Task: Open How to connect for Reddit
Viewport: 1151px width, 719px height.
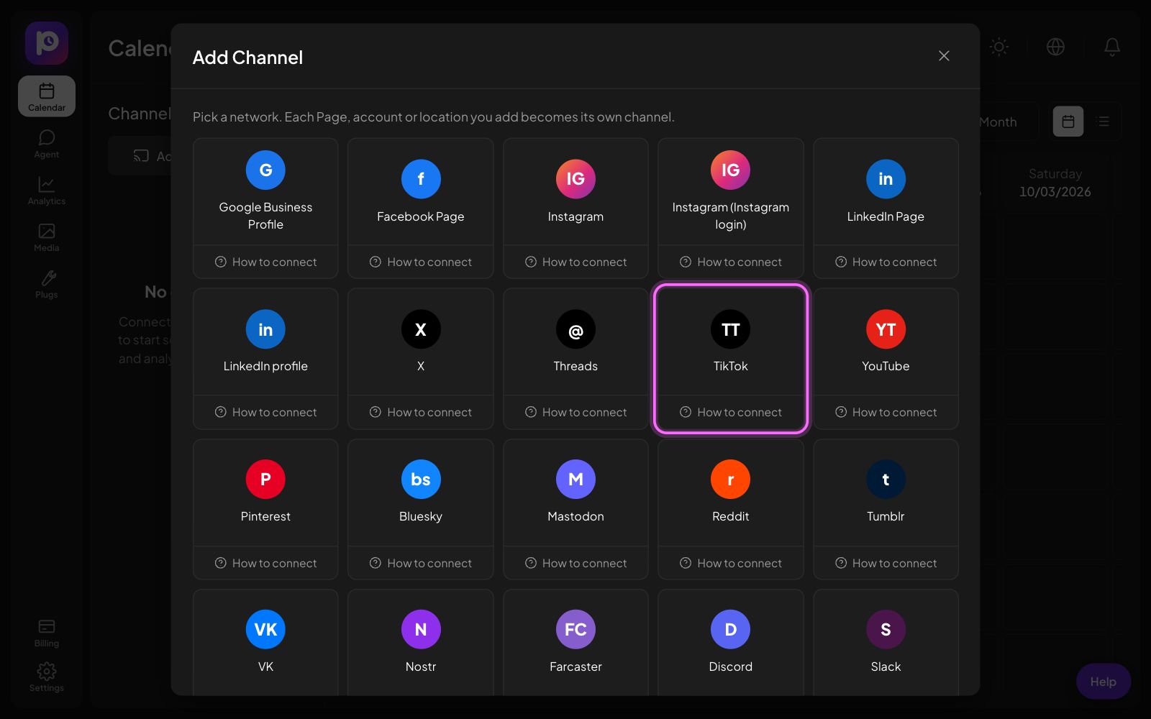Action: (x=730, y=563)
